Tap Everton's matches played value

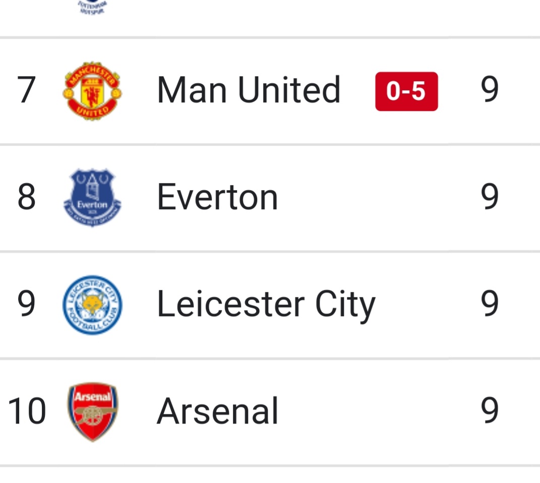(489, 198)
